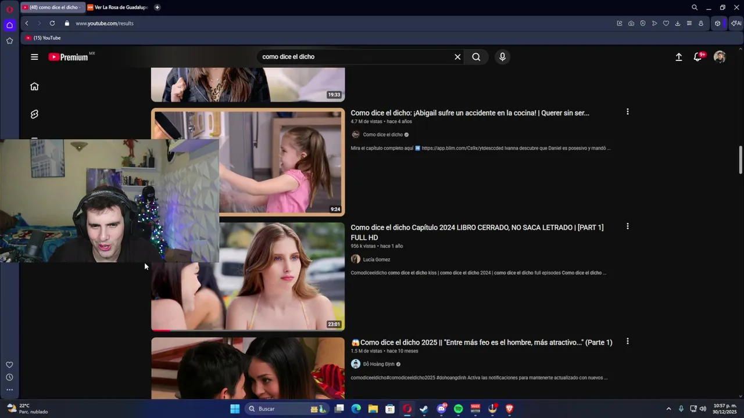Reload the page with the refresh button
The image size is (744, 418).
pyautogui.click(x=52, y=23)
